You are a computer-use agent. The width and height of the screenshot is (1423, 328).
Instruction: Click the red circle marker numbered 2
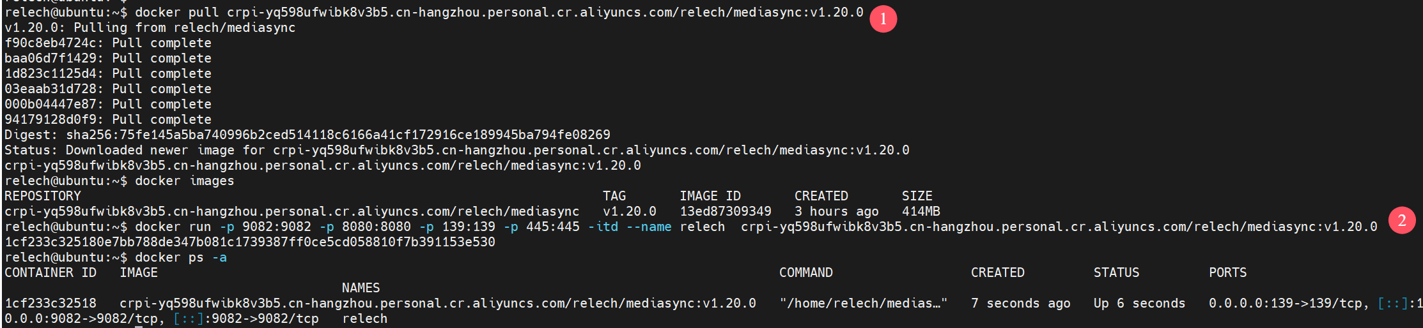[1402, 221]
